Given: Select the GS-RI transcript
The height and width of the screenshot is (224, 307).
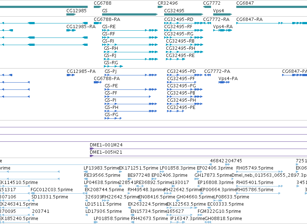Looking at the screenshot, I should (x=130, y=45).
